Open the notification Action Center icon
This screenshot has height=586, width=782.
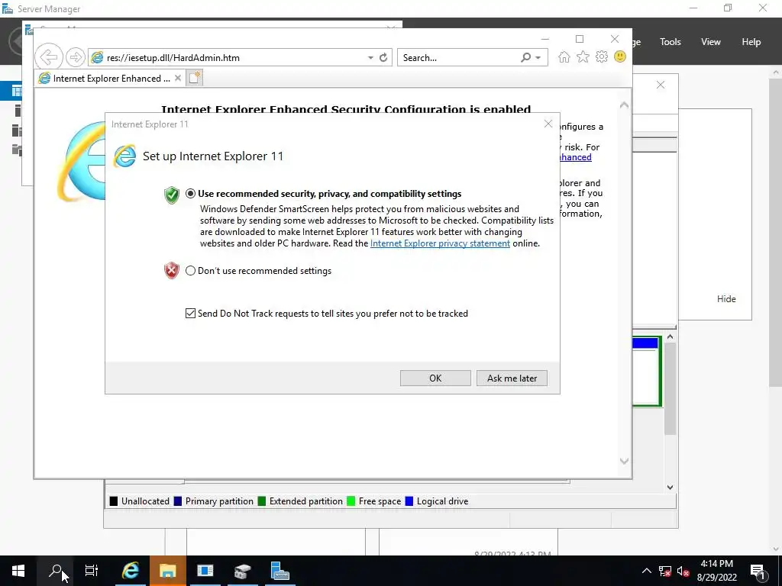coord(758,571)
